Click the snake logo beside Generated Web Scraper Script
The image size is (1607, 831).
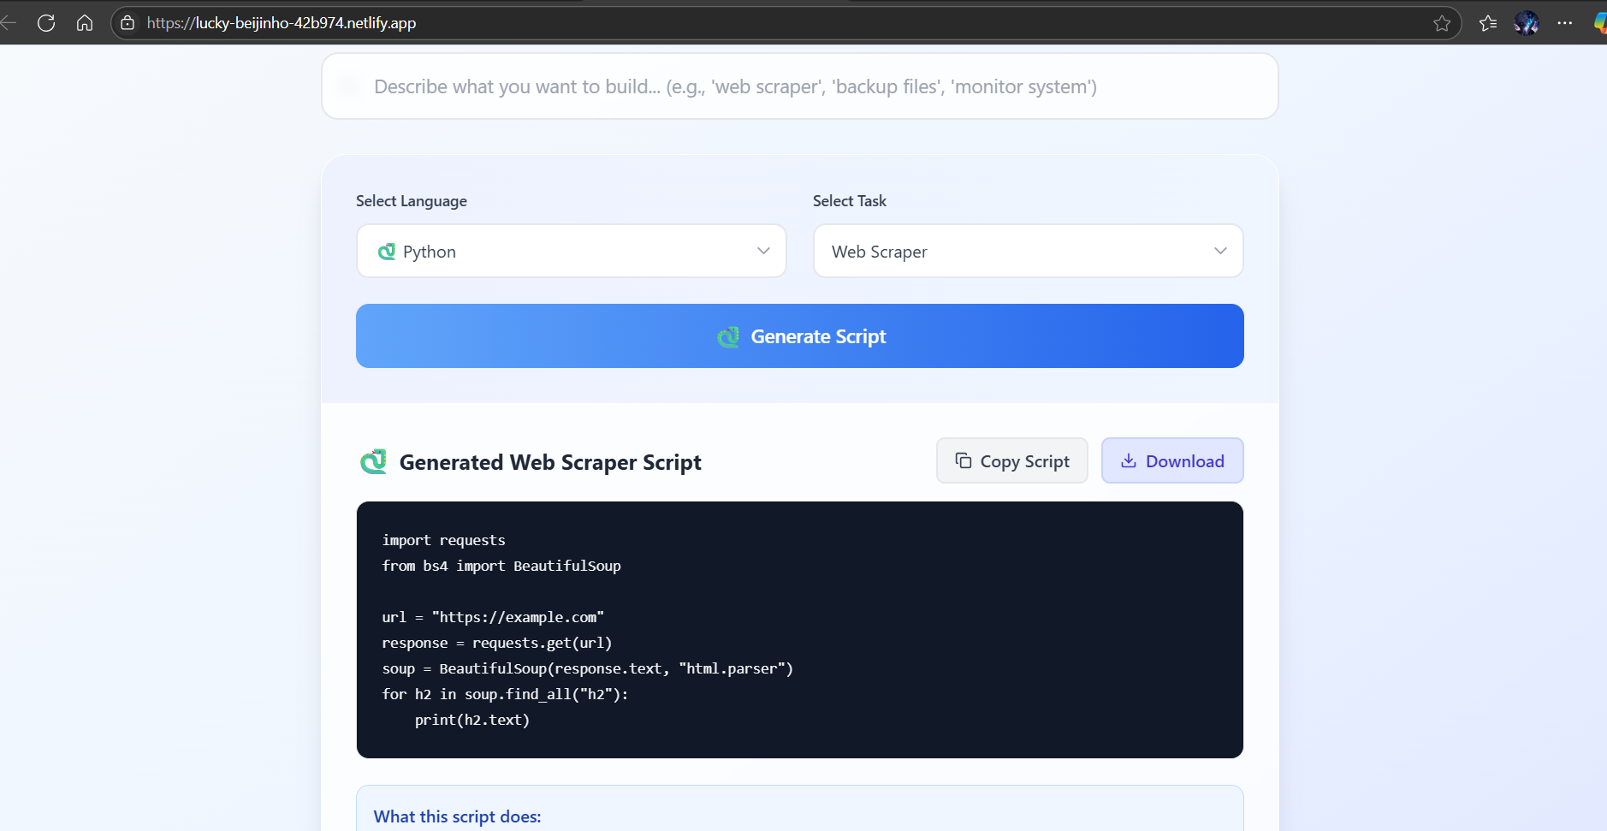pos(374,462)
